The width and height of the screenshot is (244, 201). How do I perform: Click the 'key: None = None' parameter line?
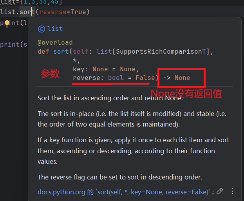pos(104,69)
